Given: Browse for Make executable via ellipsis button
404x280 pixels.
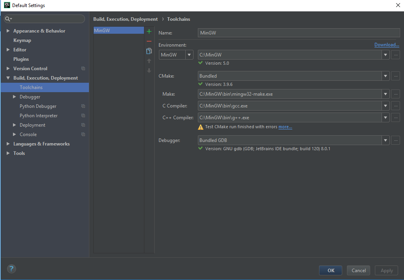Looking at the screenshot, I should click(x=395, y=94).
